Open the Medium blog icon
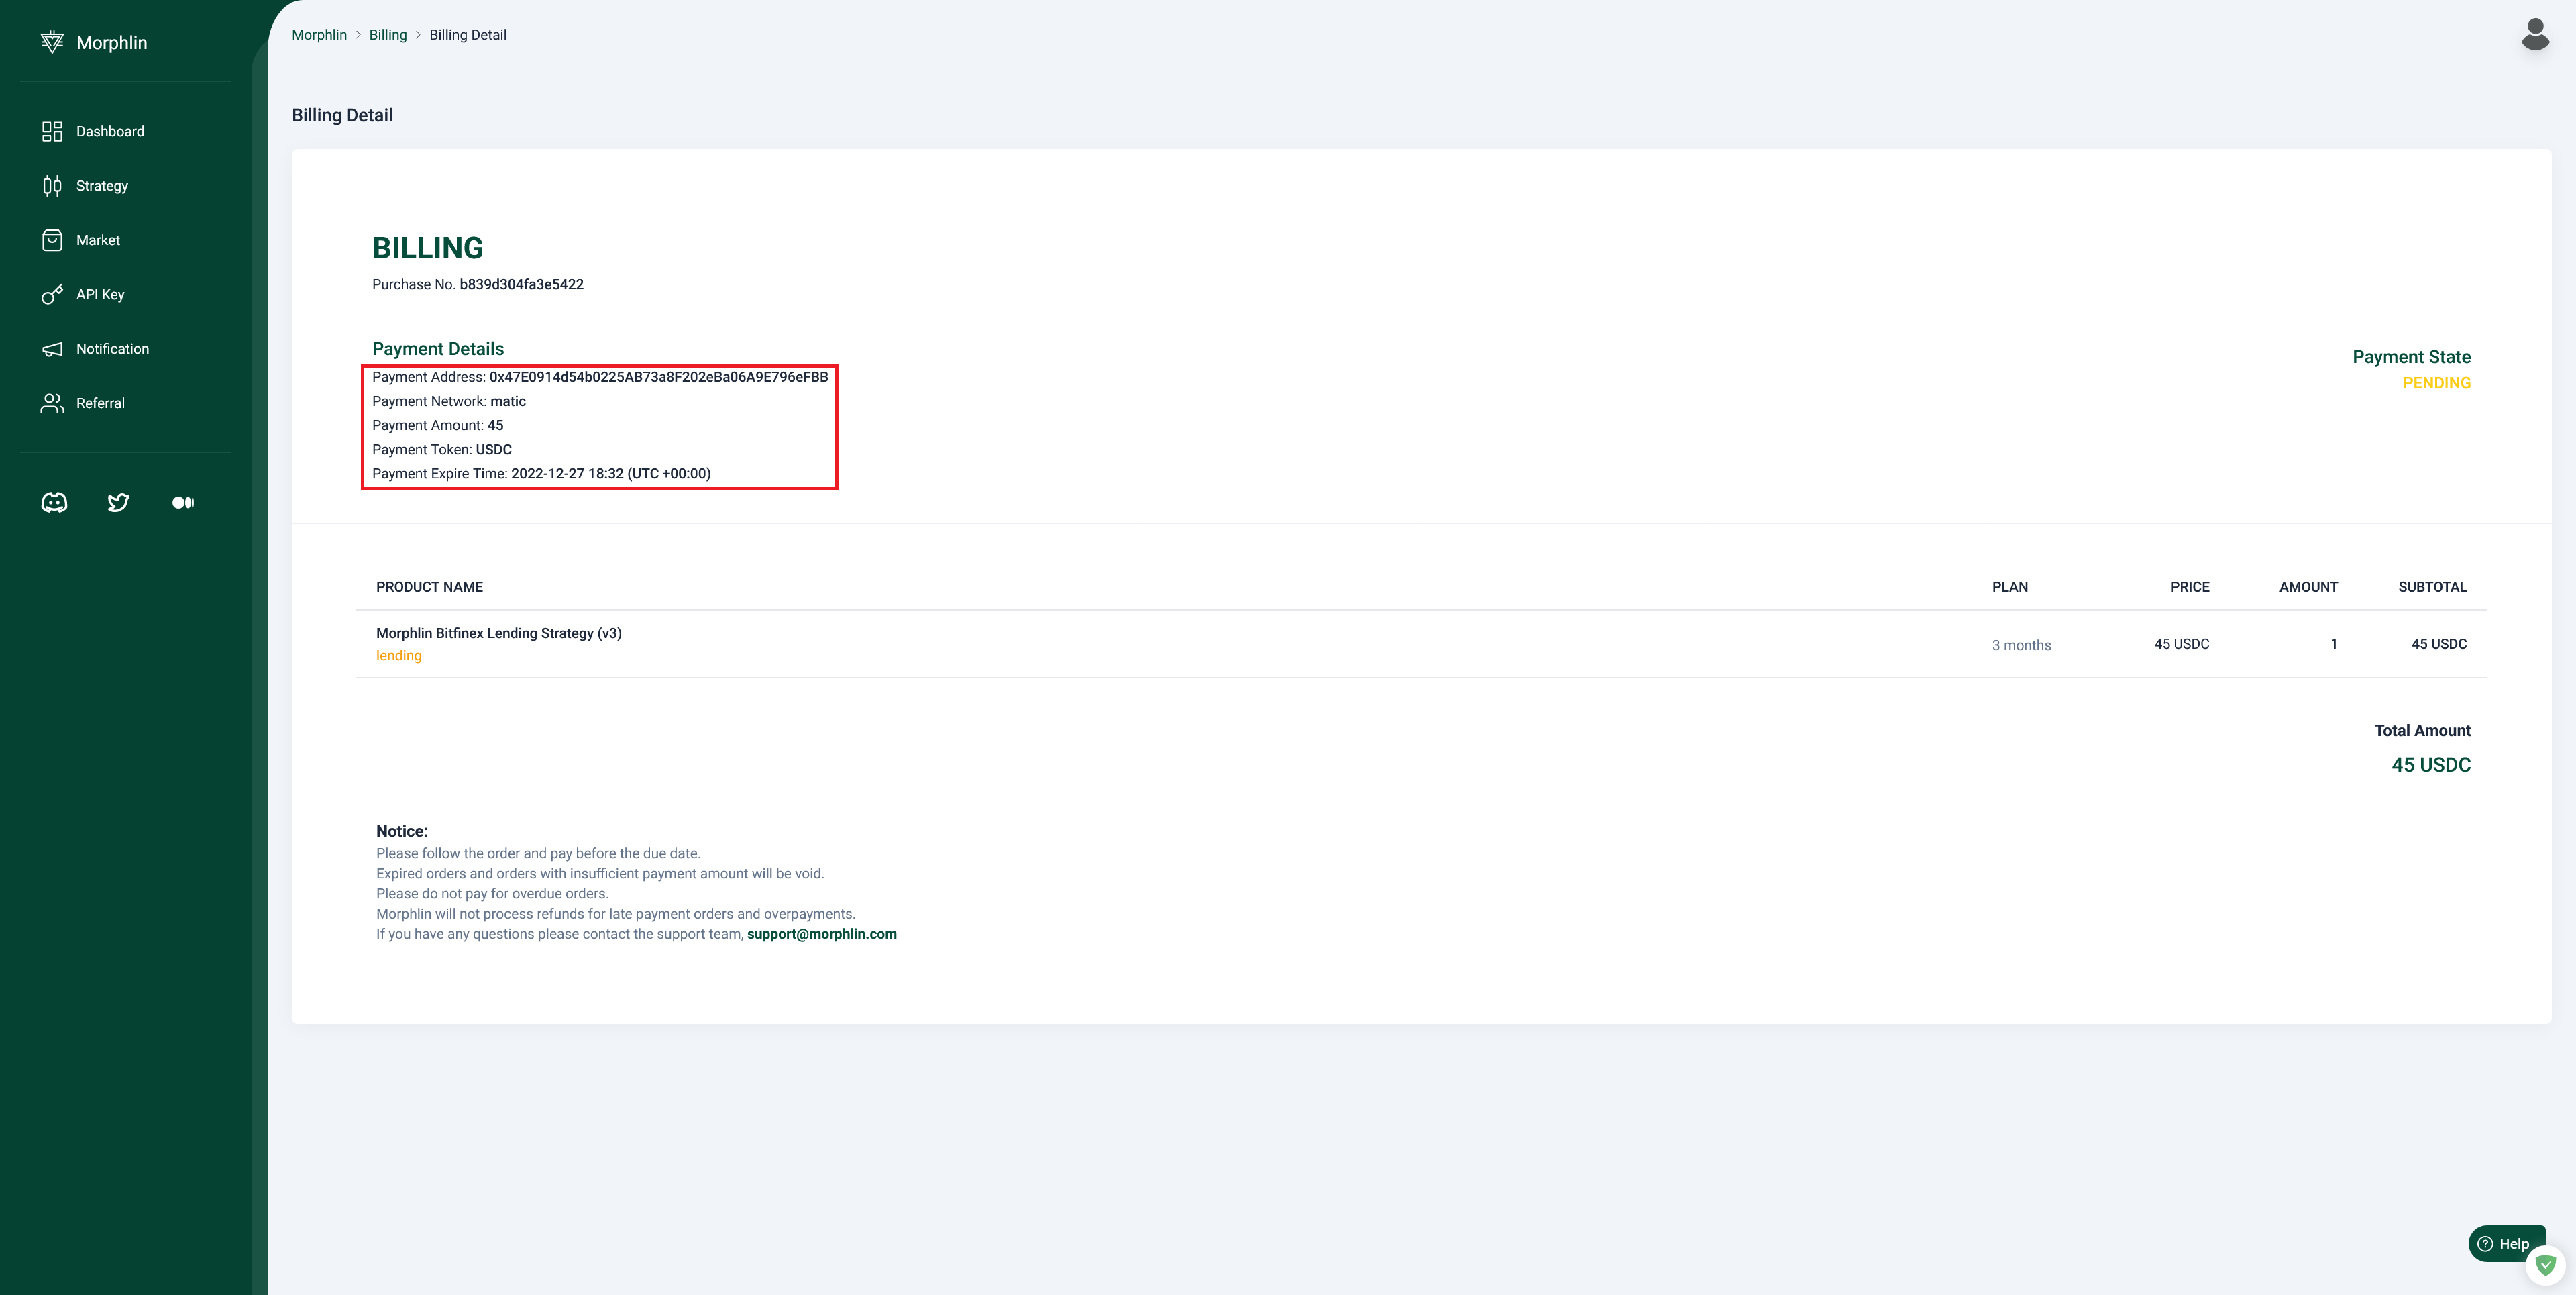This screenshot has height=1295, width=2576. [183, 502]
